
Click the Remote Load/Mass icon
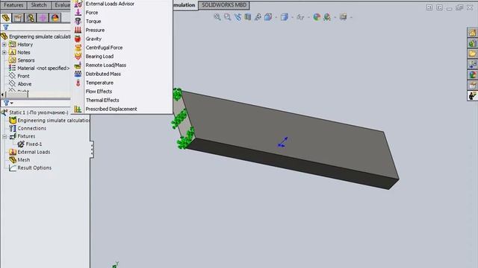(78, 65)
